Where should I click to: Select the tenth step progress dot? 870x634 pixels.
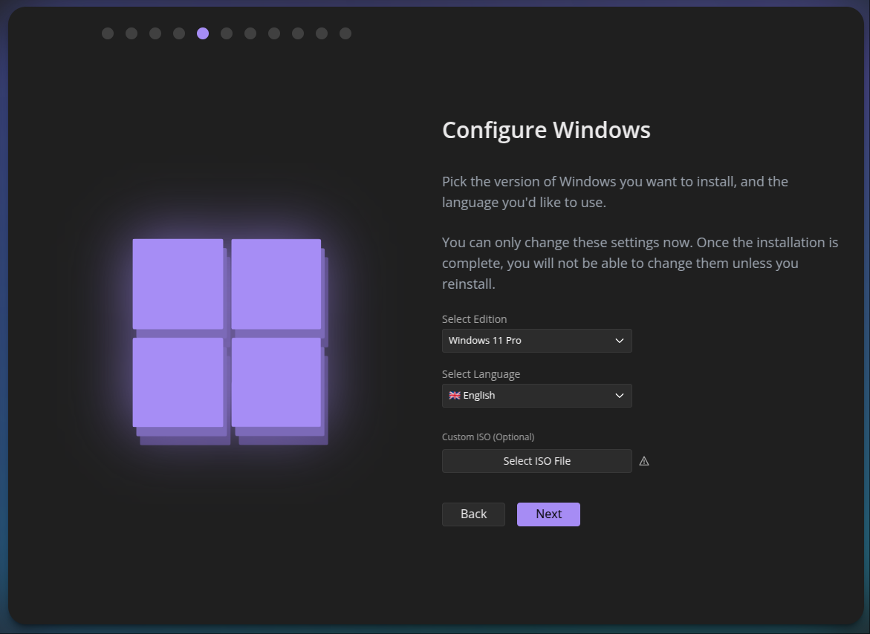pos(322,33)
